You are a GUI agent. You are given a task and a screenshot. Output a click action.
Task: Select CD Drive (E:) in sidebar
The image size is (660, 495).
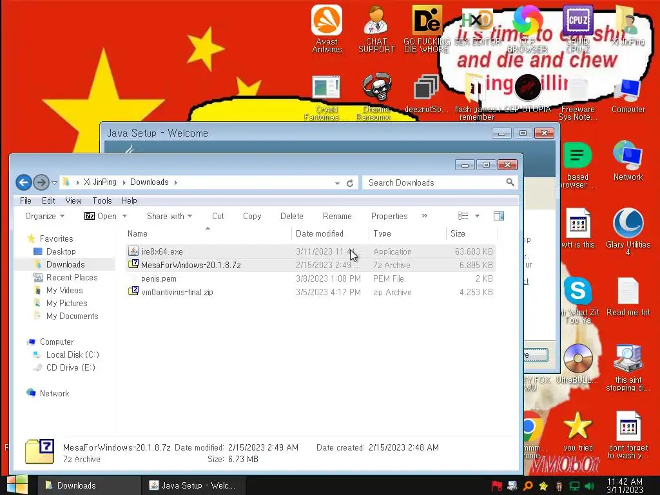pyautogui.click(x=70, y=368)
